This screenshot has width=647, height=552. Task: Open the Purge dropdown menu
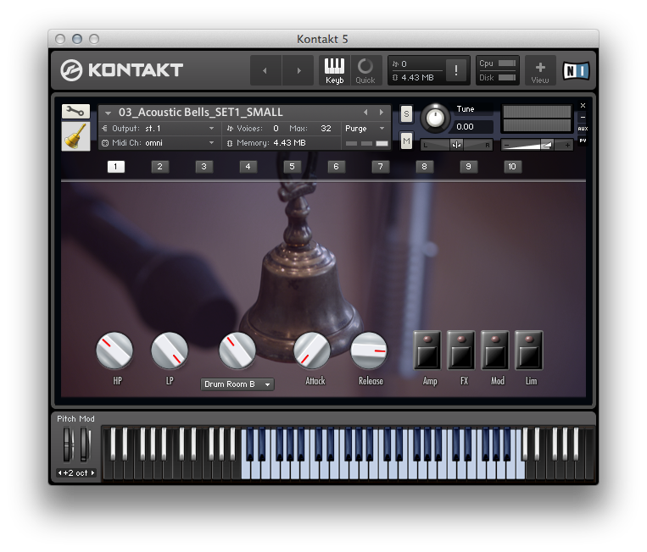[x=365, y=129]
